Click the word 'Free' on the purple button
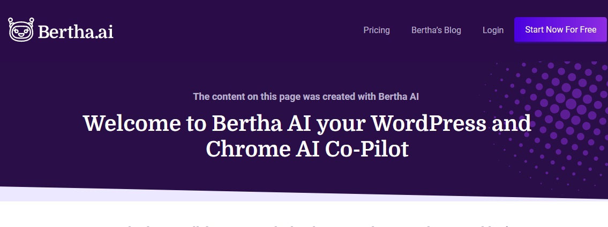Viewport: 608px width, 227px height. tap(588, 30)
